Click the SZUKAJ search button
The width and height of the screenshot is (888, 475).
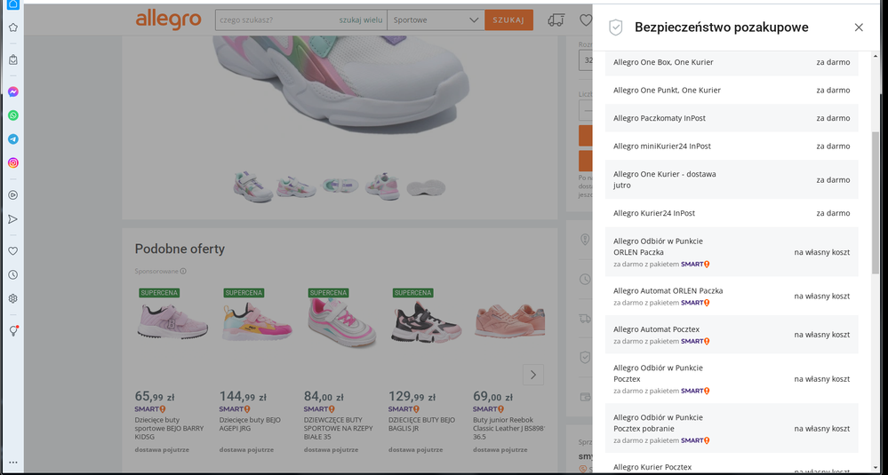click(x=508, y=20)
